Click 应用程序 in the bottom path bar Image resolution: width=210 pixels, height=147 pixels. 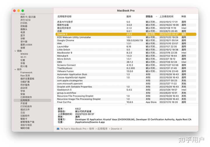point(102,129)
